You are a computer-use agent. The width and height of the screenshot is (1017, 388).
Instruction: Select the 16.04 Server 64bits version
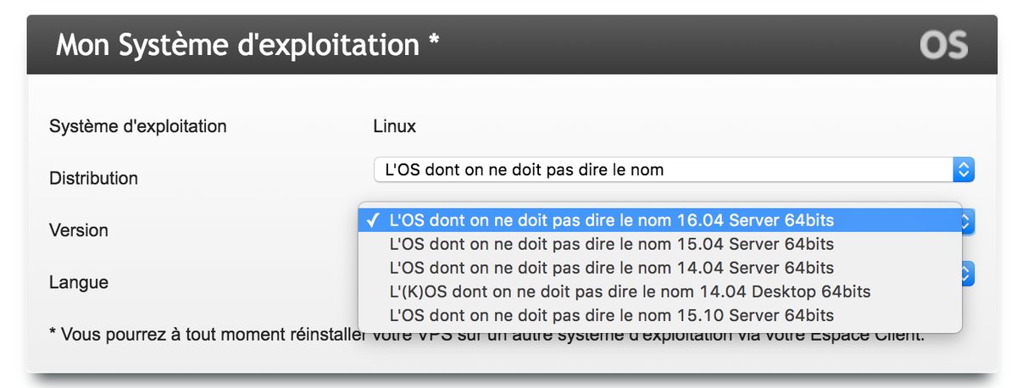click(x=610, y=220)
